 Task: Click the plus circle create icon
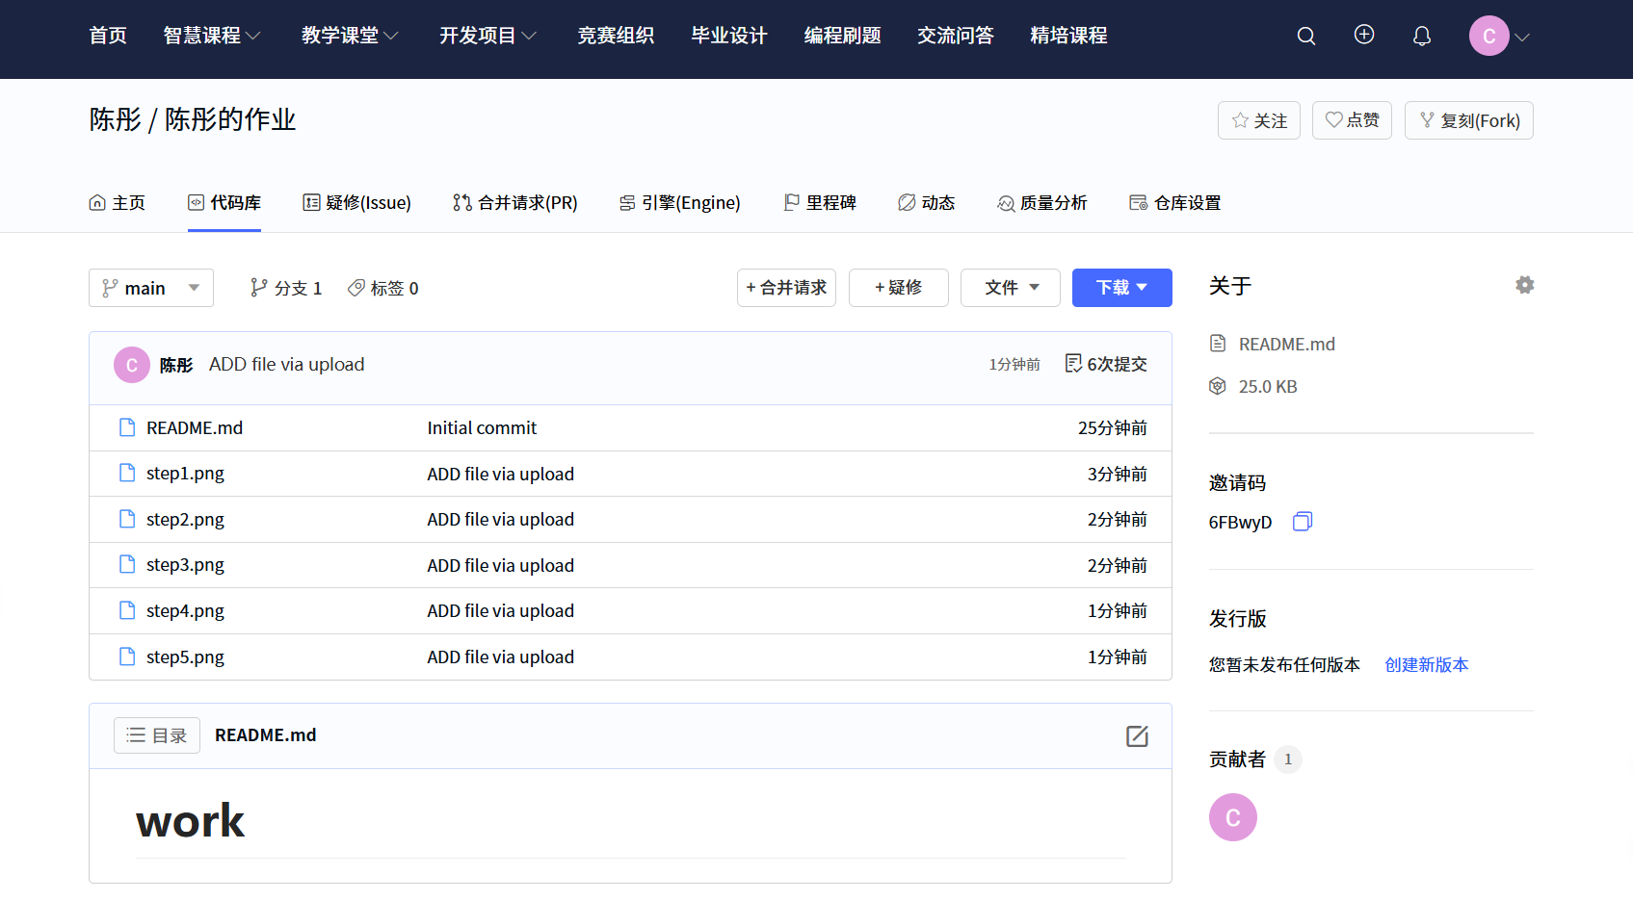click(x=1363, y=36)
